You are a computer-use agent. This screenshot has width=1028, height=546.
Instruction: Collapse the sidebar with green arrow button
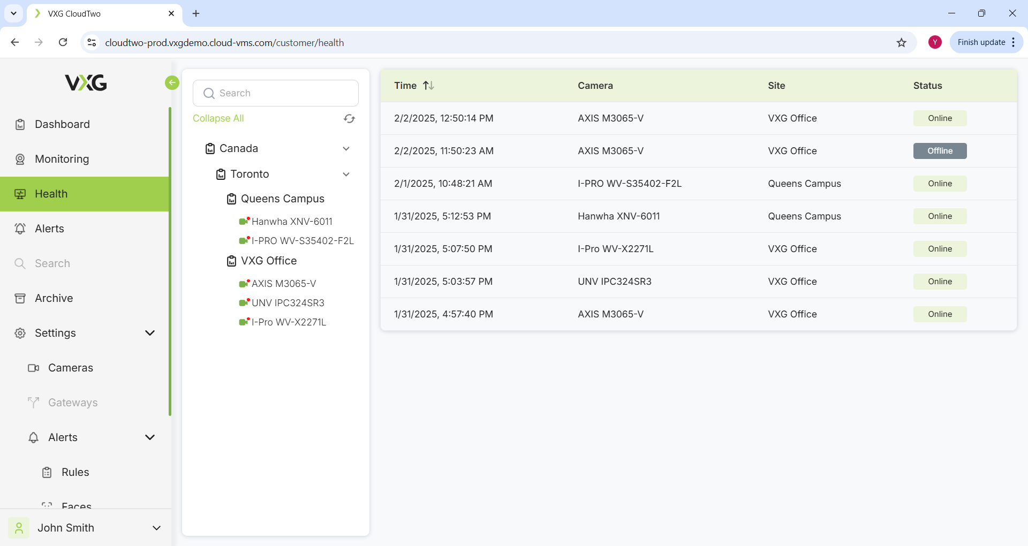pyautogui.click(x=172, y=82)
